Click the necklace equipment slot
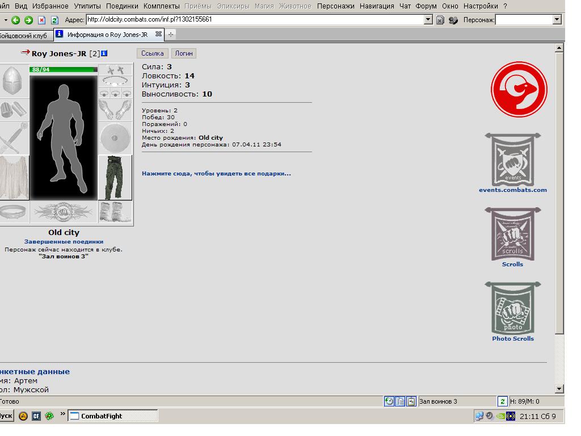 coord(115,81)
